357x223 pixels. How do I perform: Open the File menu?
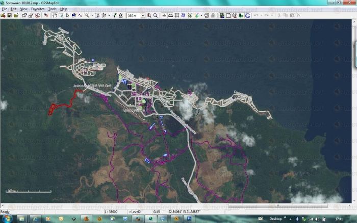point(4,9)
